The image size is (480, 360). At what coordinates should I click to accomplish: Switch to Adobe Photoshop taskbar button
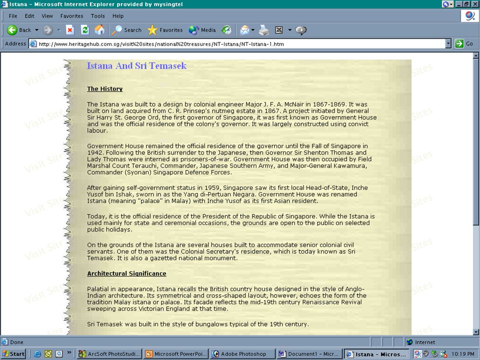coord(242,354)
